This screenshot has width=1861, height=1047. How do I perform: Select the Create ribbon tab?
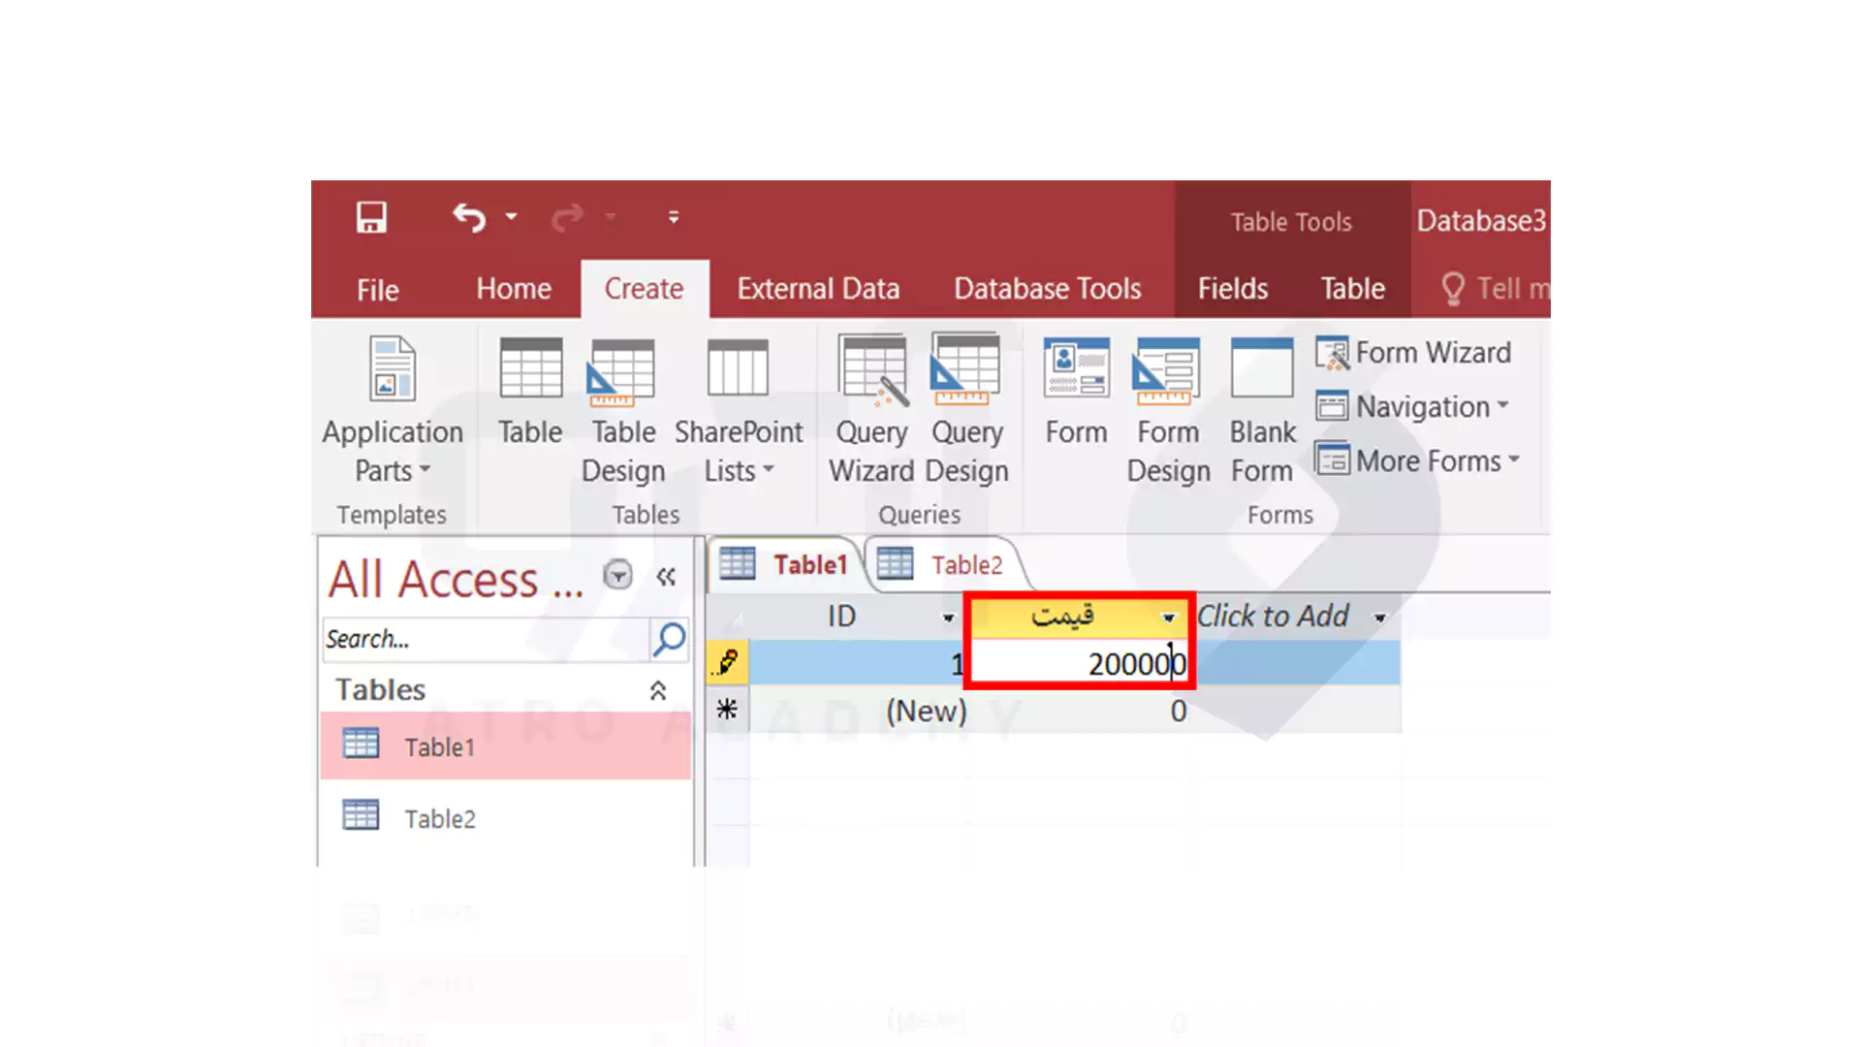point(645,289)
